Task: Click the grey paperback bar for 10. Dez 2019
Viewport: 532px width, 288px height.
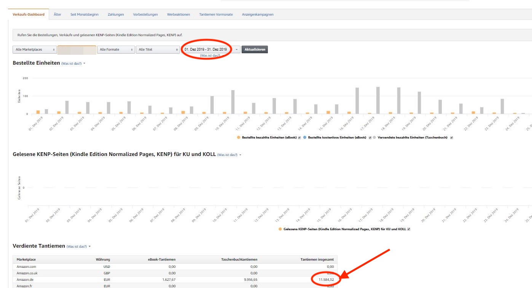Action: (233, 102)
